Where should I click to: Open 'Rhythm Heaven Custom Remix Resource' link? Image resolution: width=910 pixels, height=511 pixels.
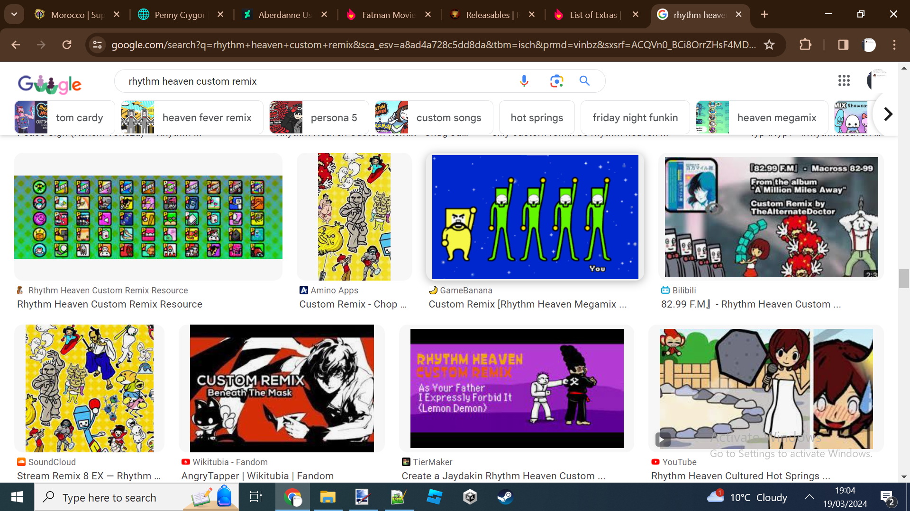pos(109,304)
